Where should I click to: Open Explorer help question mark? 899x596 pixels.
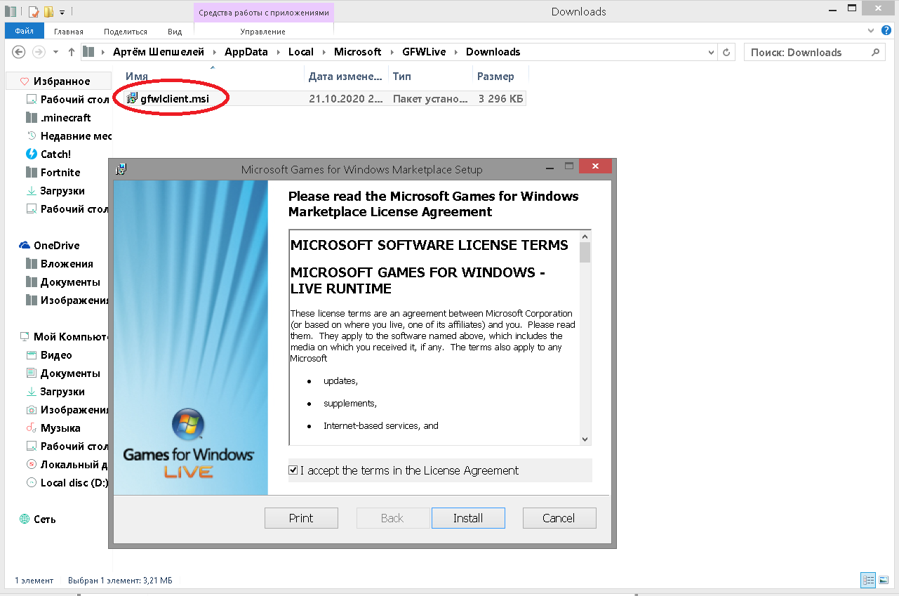(x=888, y=31)
